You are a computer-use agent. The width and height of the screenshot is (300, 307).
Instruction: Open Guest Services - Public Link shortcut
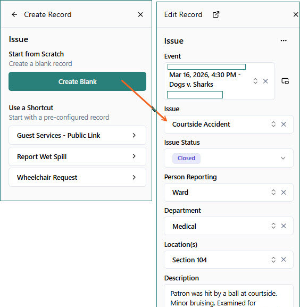pos(77,135)
